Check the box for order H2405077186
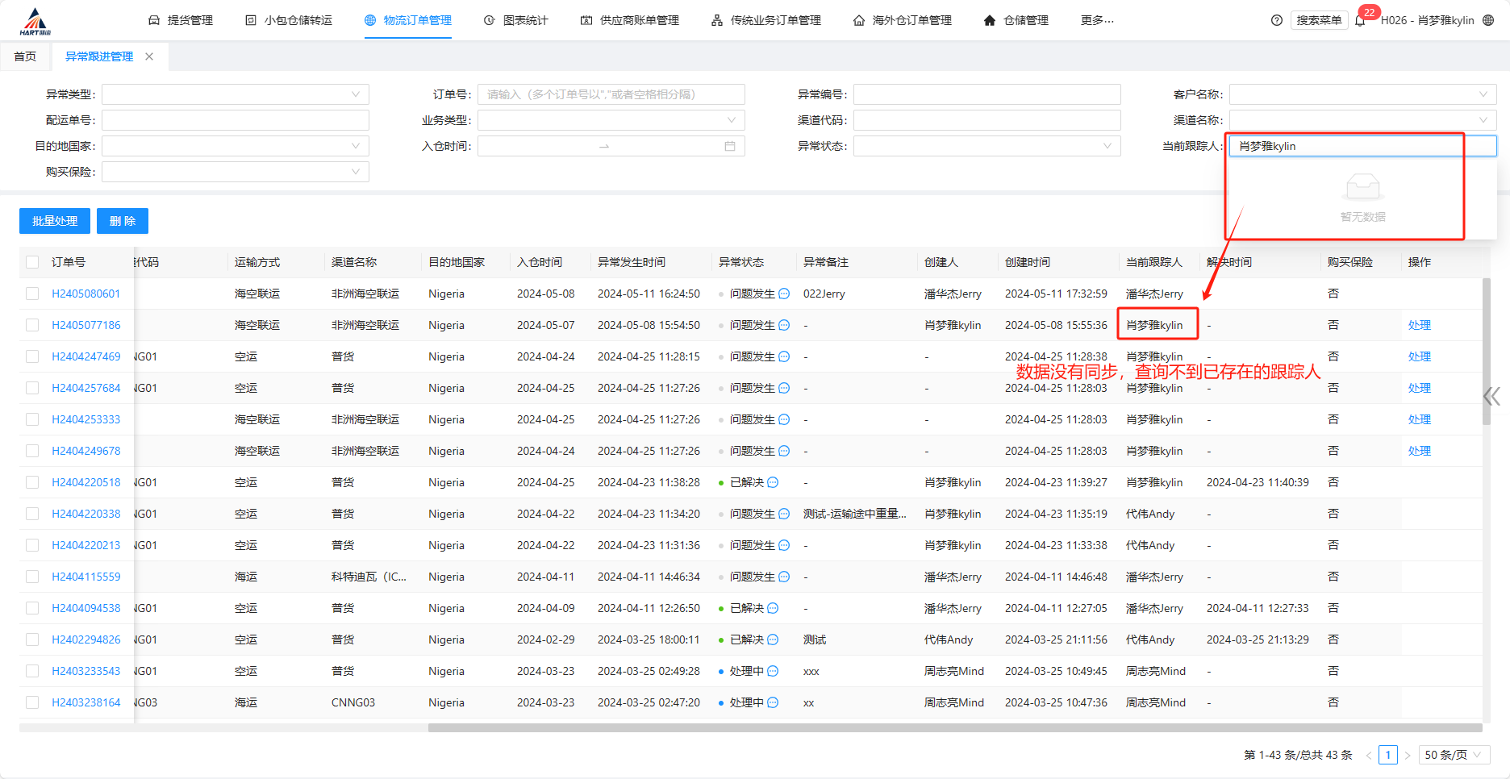 tap(32, 325)
